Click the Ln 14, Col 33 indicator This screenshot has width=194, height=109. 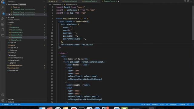(145, 104)
